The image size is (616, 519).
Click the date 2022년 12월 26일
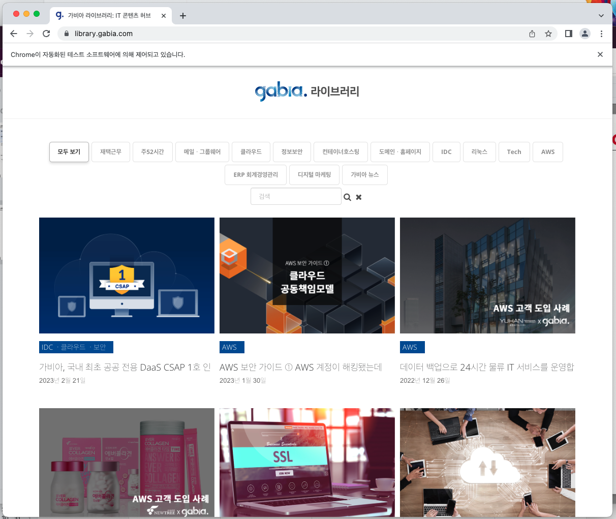[425, 381]
